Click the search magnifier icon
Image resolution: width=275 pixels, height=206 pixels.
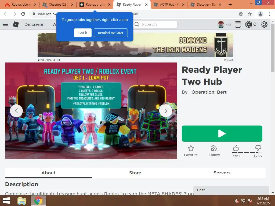tap(137, 24)
